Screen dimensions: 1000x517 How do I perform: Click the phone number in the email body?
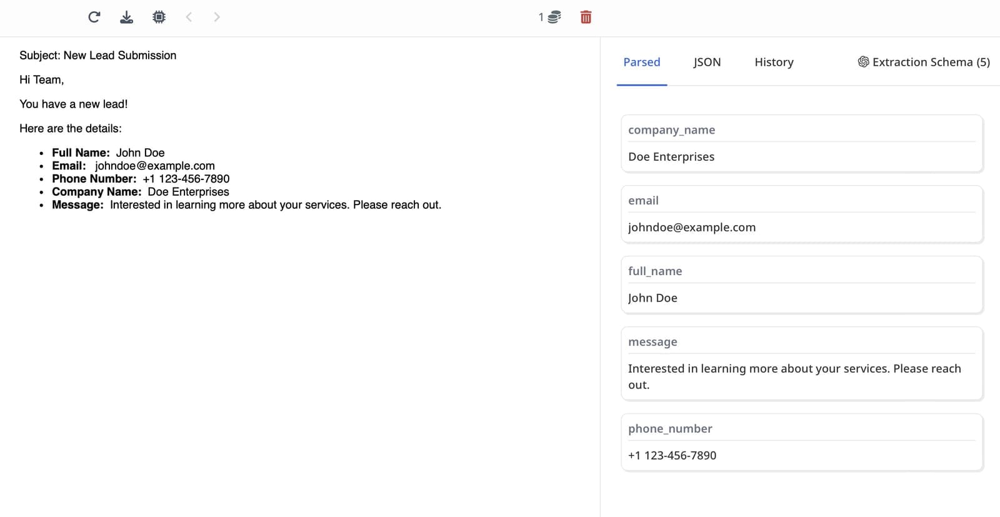[186, 179]
